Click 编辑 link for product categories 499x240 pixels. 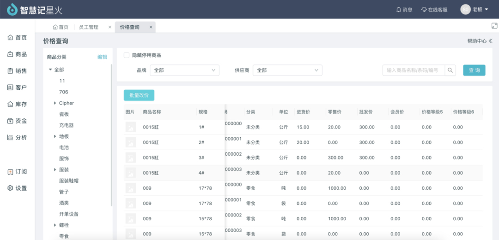tap(102, 57)
